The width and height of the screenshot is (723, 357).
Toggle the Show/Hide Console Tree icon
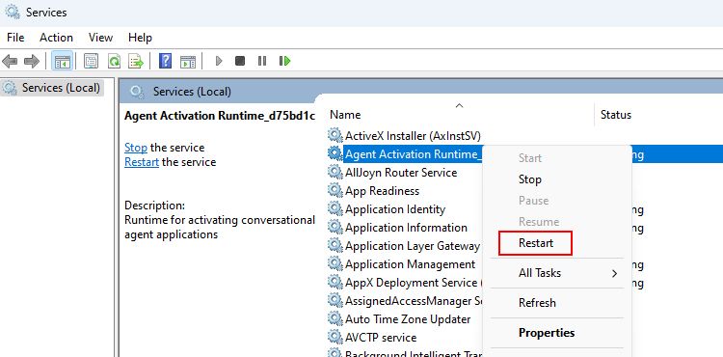(x=62, y=61)
